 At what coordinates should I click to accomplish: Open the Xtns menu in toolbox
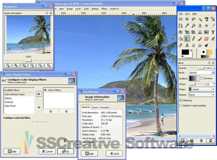pyautogui.click(x=187, y=14)
